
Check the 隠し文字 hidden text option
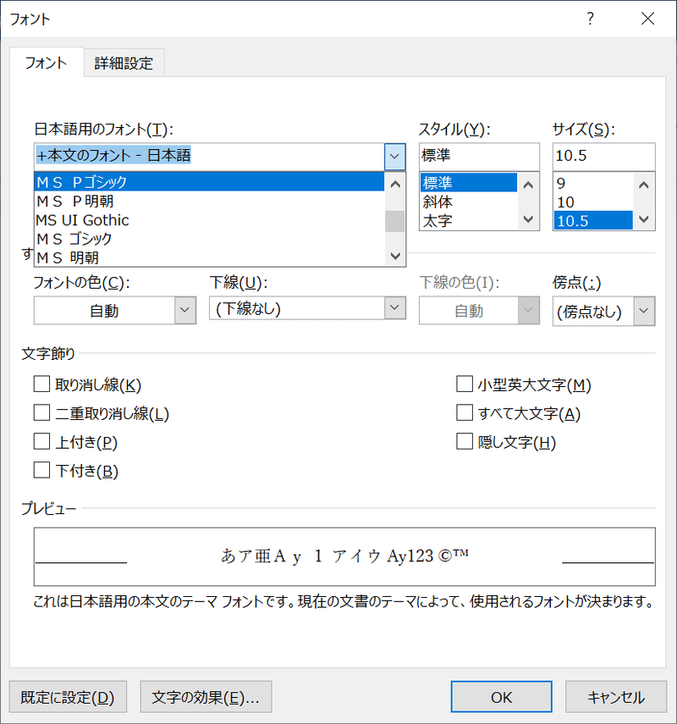coord(465,441)
